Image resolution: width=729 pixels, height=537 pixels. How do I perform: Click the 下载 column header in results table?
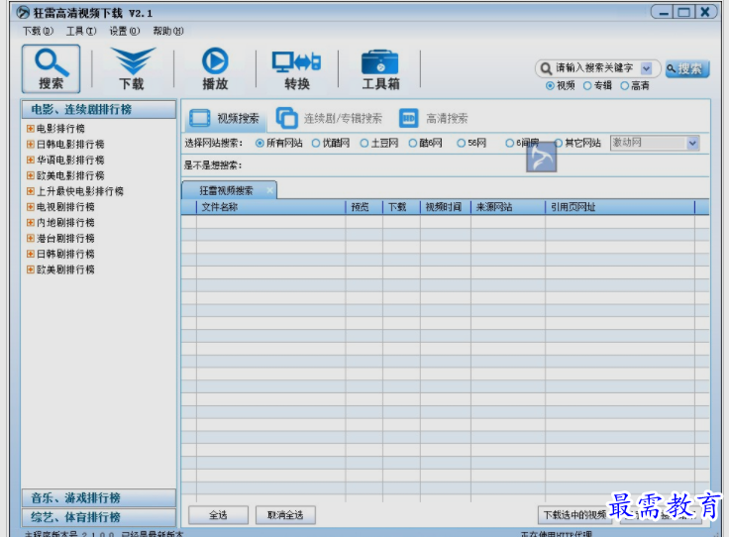click(402, 207)
